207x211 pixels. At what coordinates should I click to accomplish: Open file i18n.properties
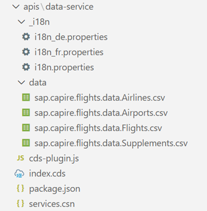tap(64, 67)
